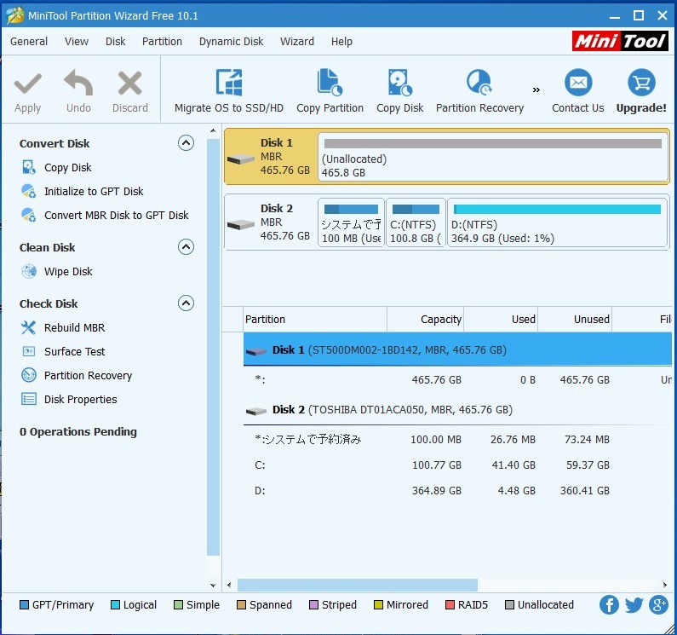Click the GPT/Primary legend swatch

tap(24, 604)
